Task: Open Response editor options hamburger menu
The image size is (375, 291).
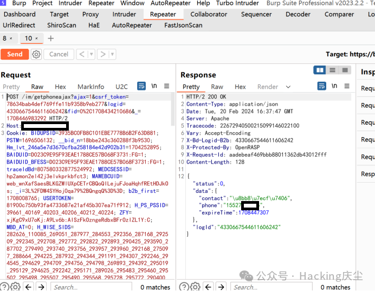Action: [x=347, y=86]
